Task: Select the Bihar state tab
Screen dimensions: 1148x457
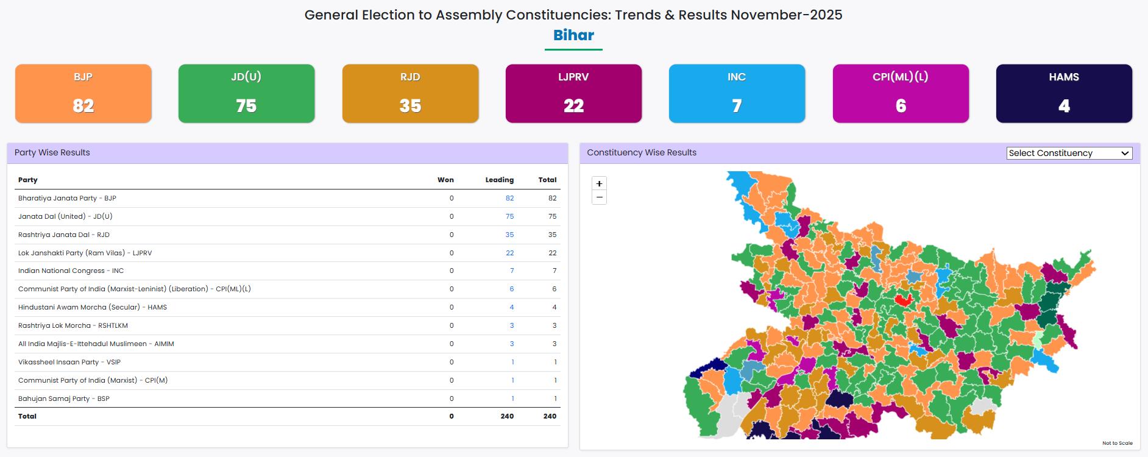Action: pyautogui.click(x=573, y=35)
